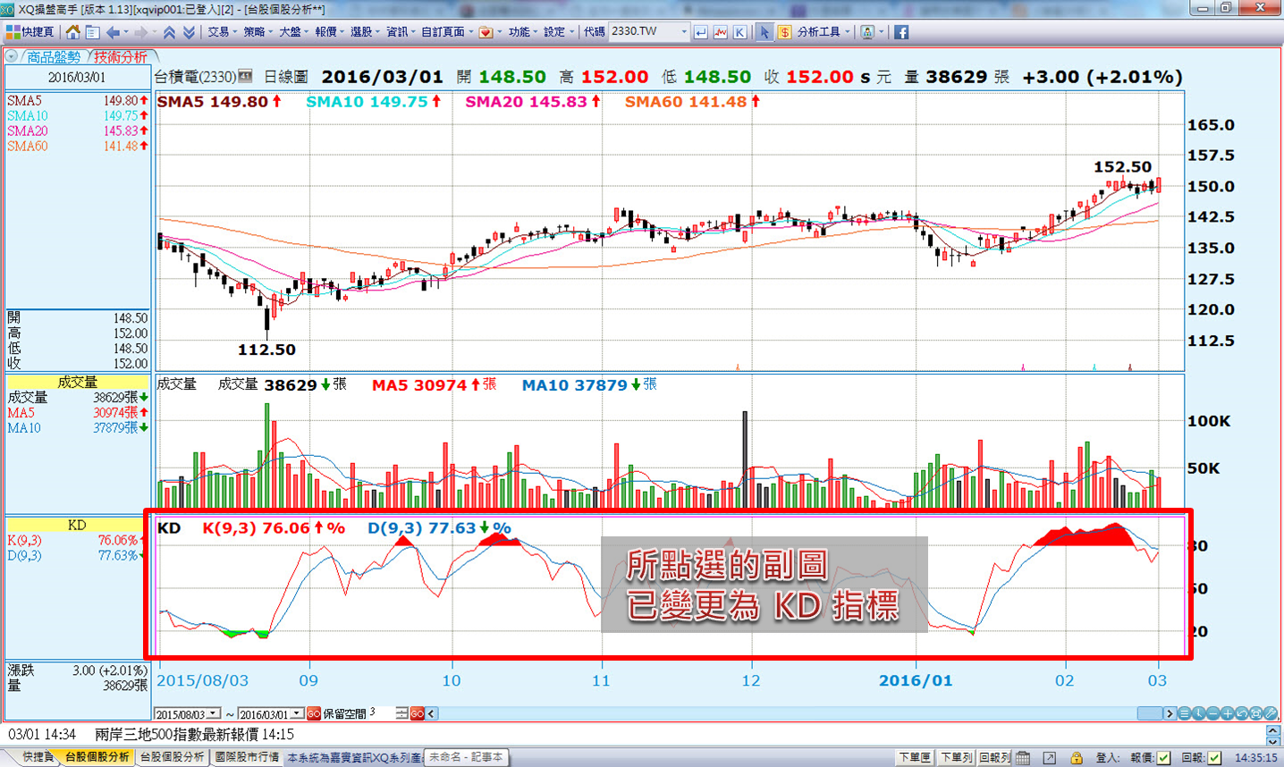1284x767 pixels.
Task: Click the fit-to-screen round icon
Action: 1256,713
